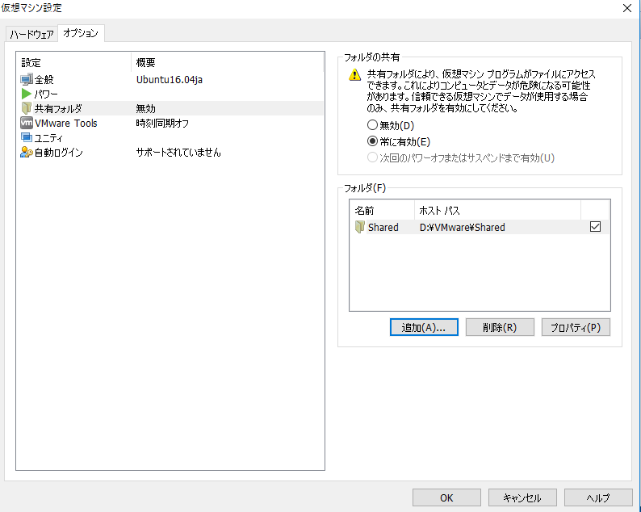The width and height of the screenshot is (641, 512).
Task: Click the ユニティ window icon
Action: click(27, 137)
